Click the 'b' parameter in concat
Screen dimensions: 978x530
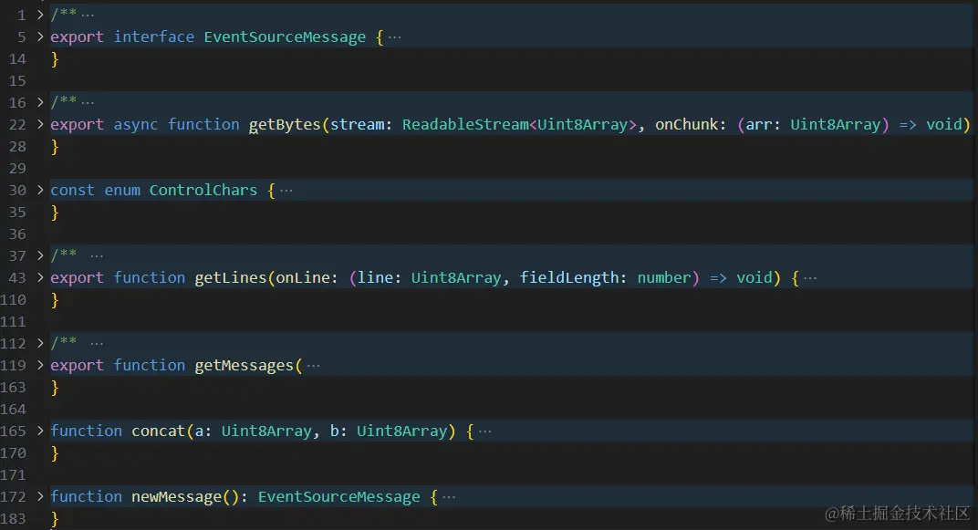(334, 431)
